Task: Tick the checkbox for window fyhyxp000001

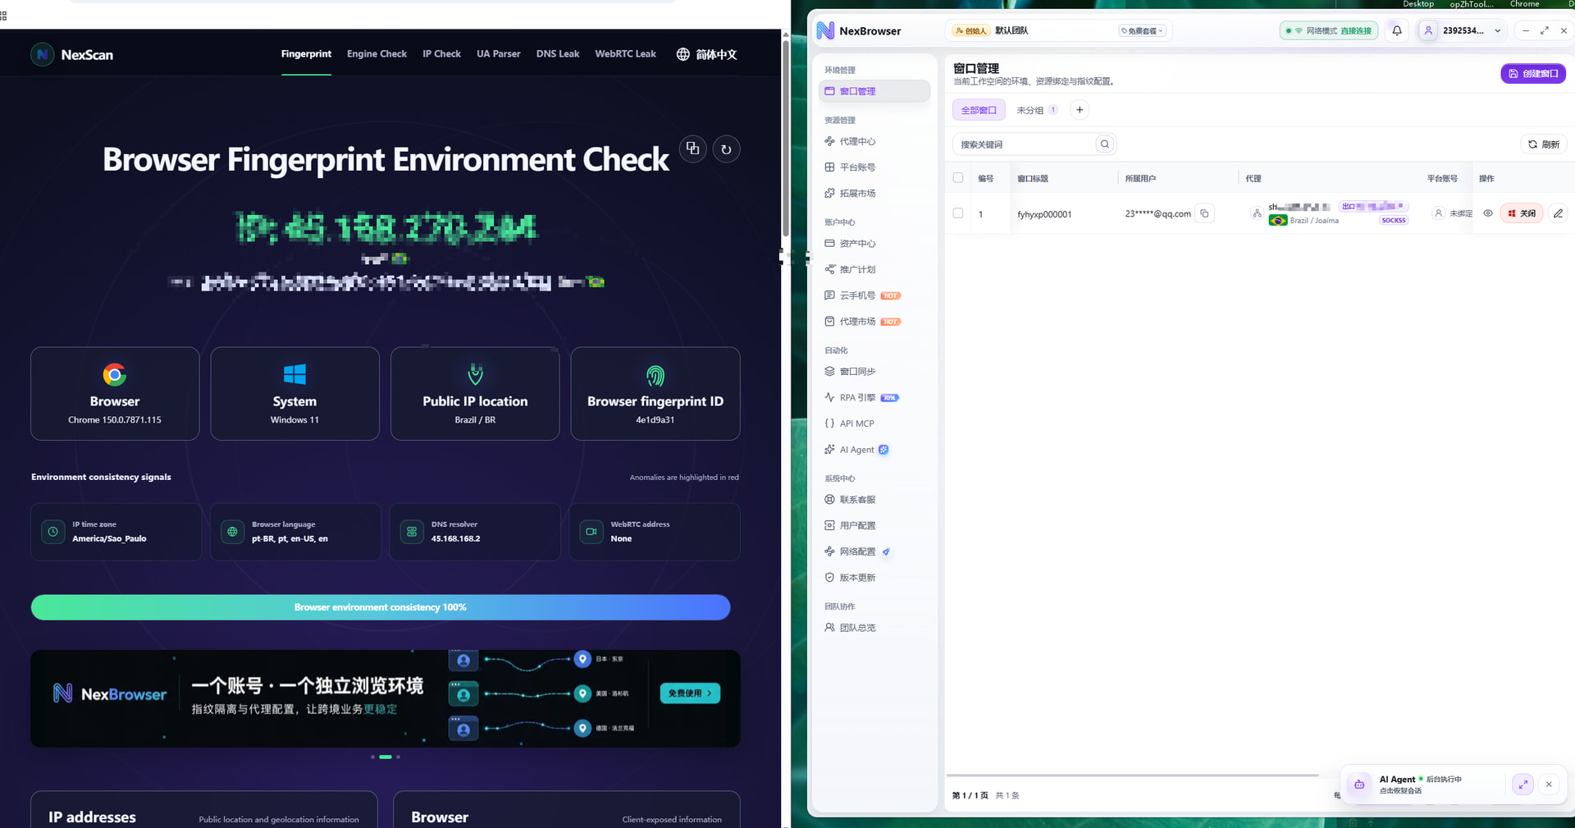Action: [958, 213]
